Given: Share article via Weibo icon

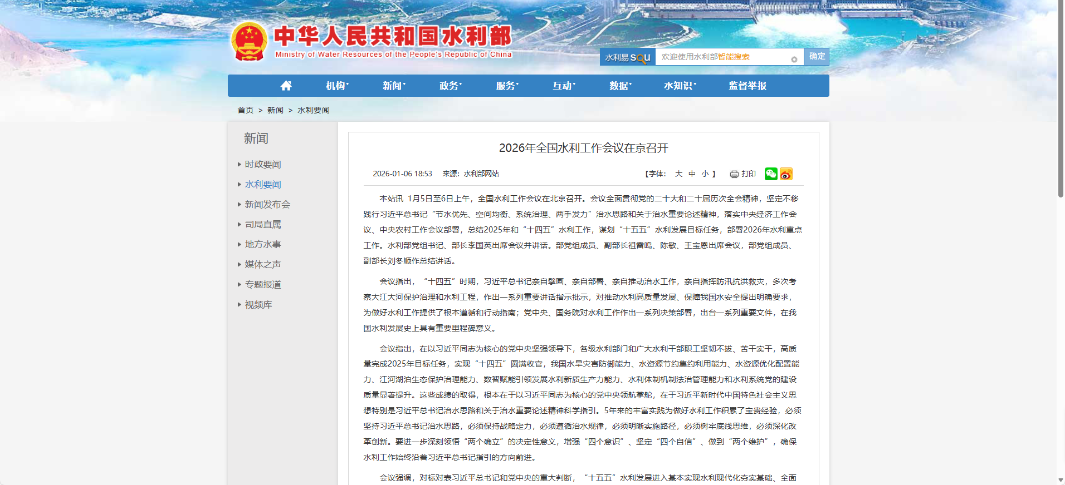Looking at the screenshot, I should (786, 174).
